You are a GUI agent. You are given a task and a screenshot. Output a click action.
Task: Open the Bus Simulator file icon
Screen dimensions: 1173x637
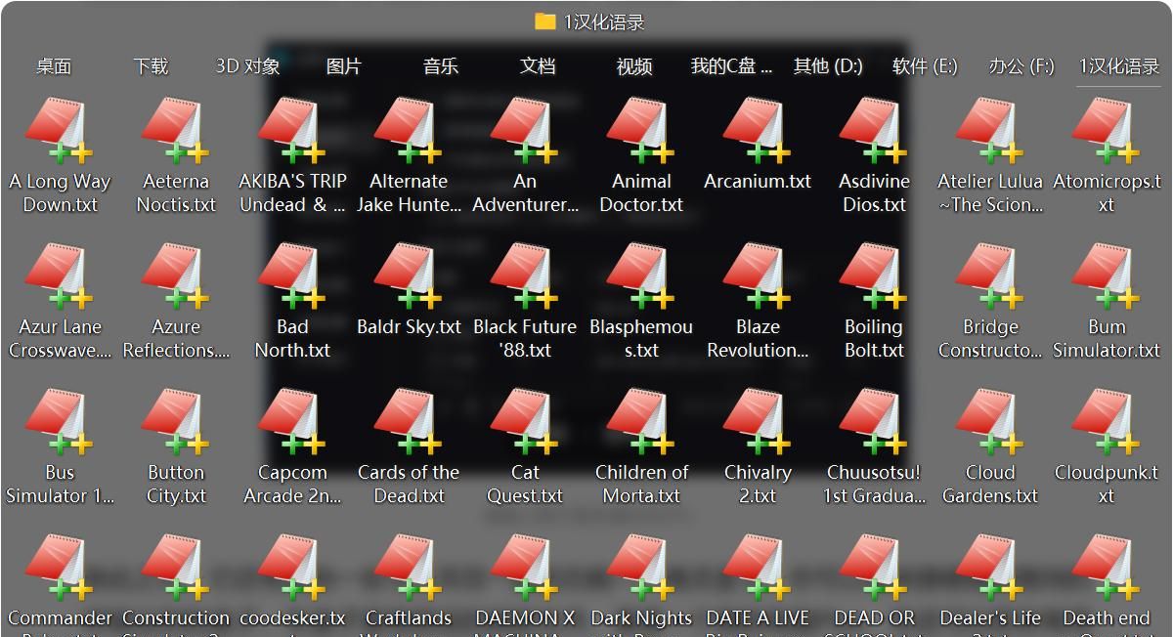click(60, 421)
